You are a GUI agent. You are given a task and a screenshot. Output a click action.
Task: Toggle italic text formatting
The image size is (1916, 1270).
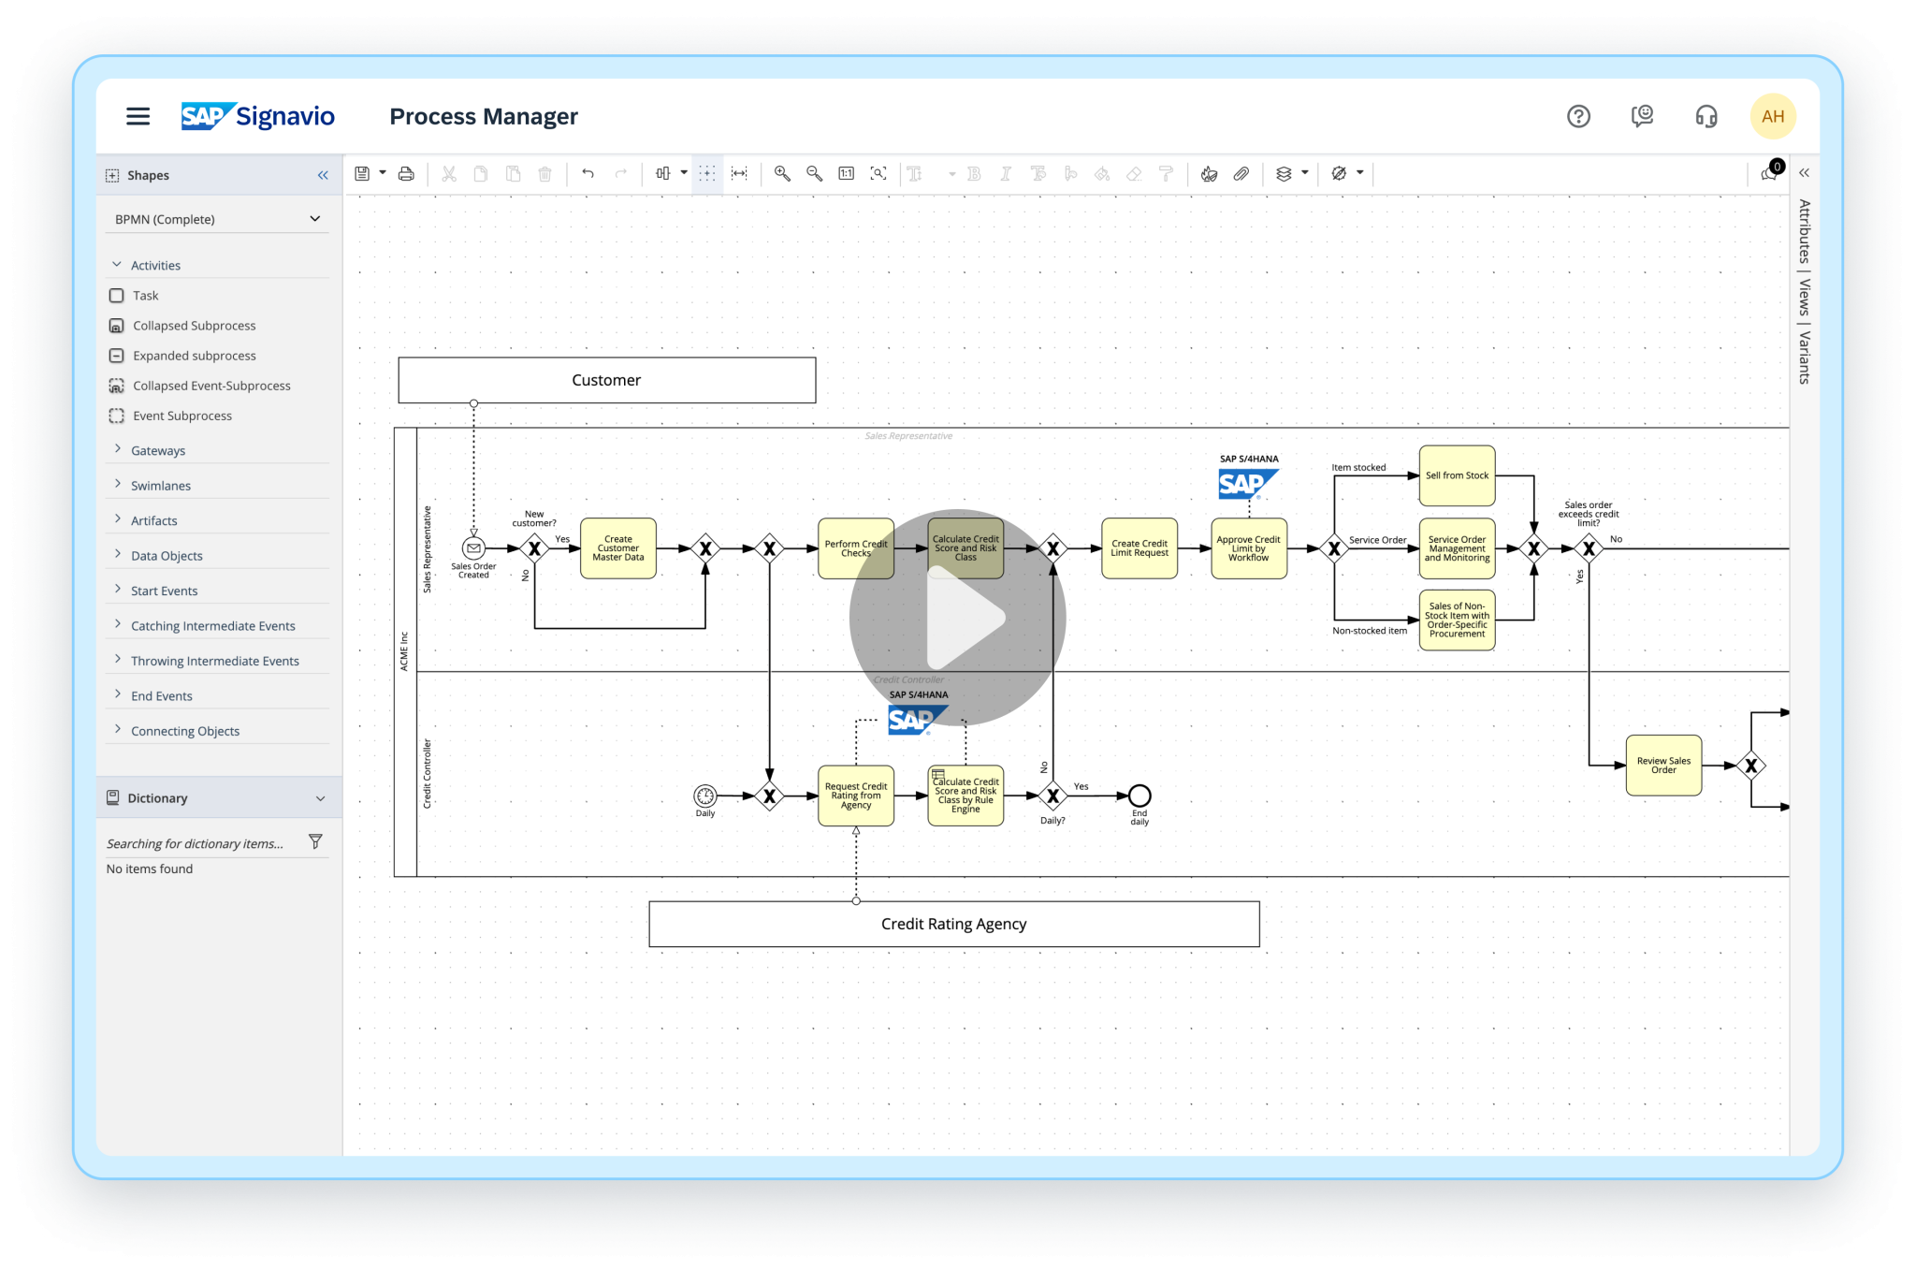point(1006,173)
